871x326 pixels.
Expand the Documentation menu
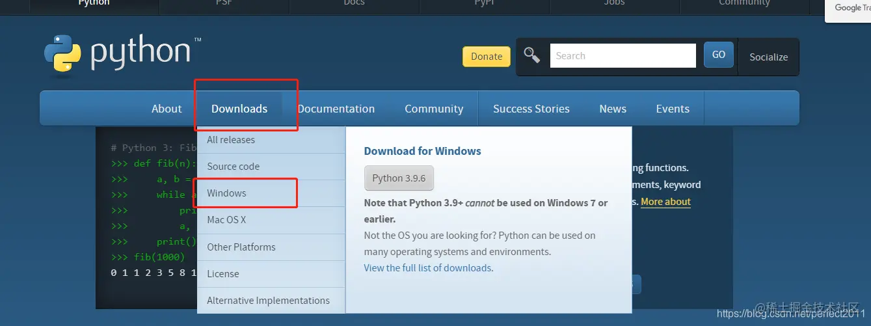pos(336,109)
